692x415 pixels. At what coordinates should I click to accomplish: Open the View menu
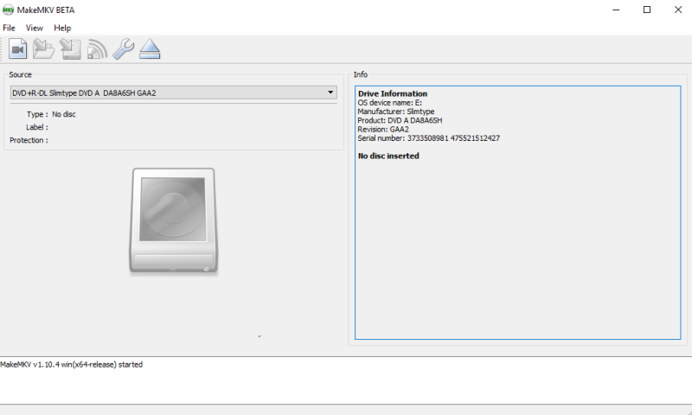tap(35, 28)
